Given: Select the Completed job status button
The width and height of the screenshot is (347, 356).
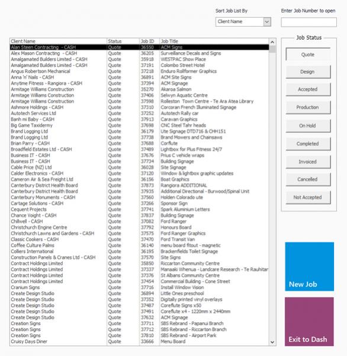Looking at the screenshot, I should tap(308, 144).
